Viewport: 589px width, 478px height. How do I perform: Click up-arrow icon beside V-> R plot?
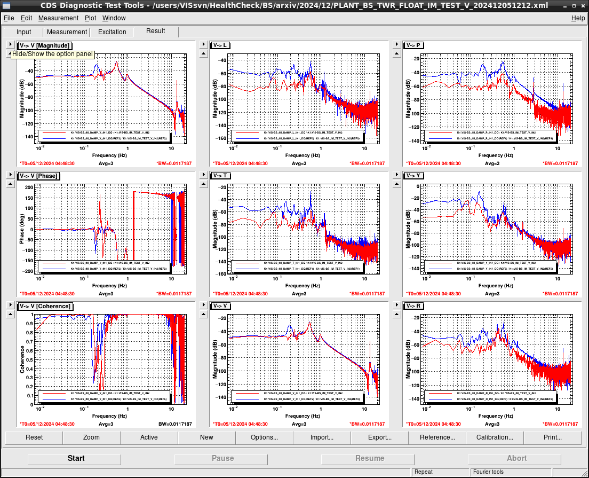tap(397, 315)
